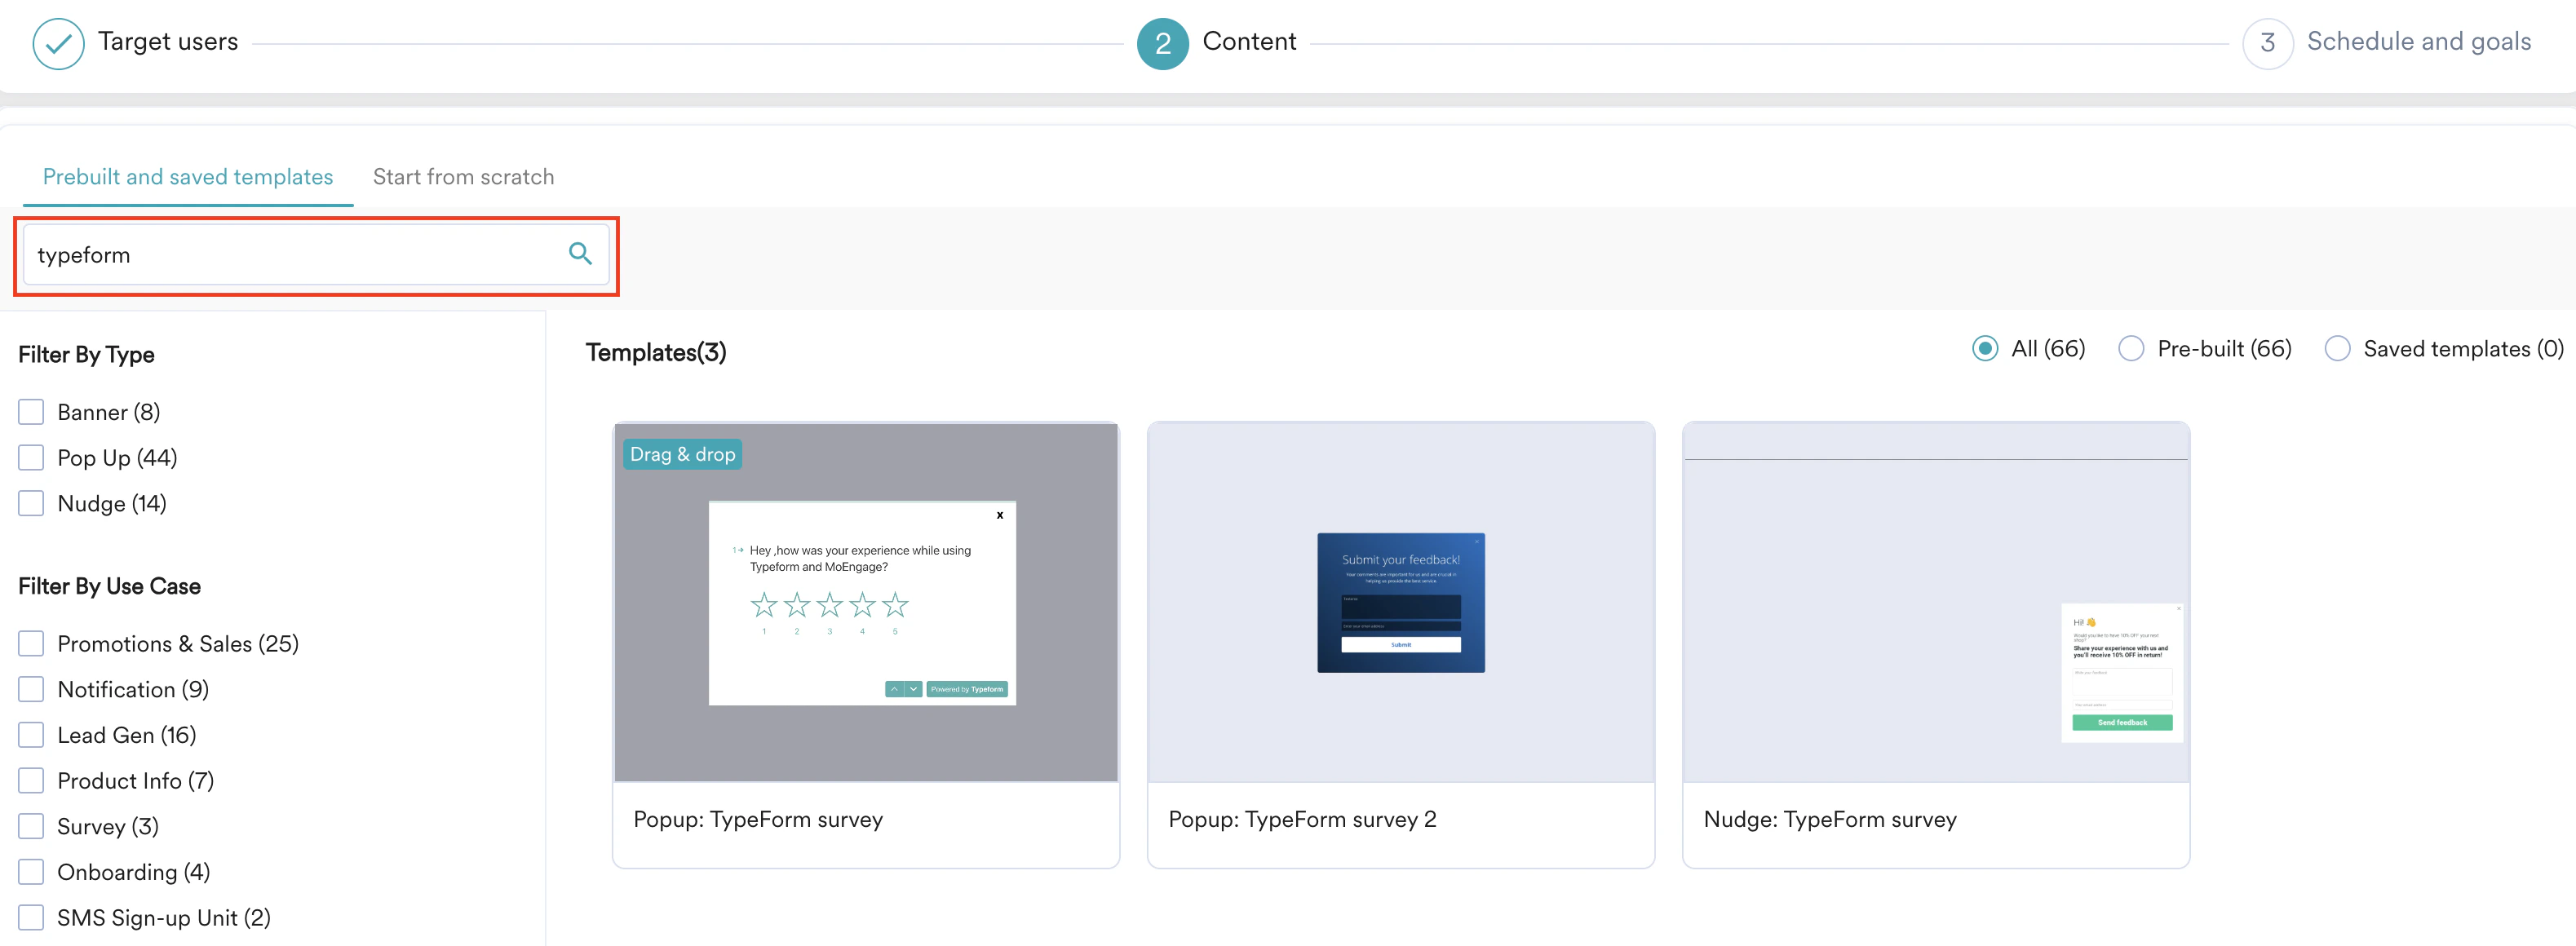The width and height of the screenshot is (2576, 946).
Task: Check the Pop Up type filter
Action: tap(31, 458)
